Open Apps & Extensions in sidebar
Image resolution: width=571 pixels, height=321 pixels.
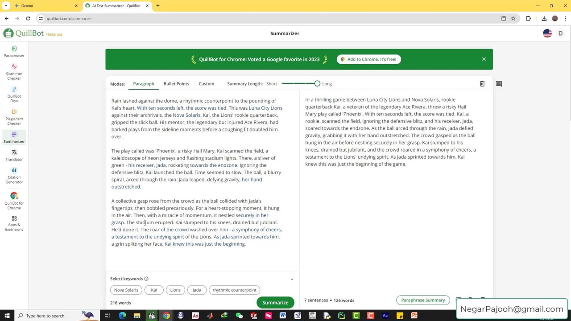pos(14,223)
